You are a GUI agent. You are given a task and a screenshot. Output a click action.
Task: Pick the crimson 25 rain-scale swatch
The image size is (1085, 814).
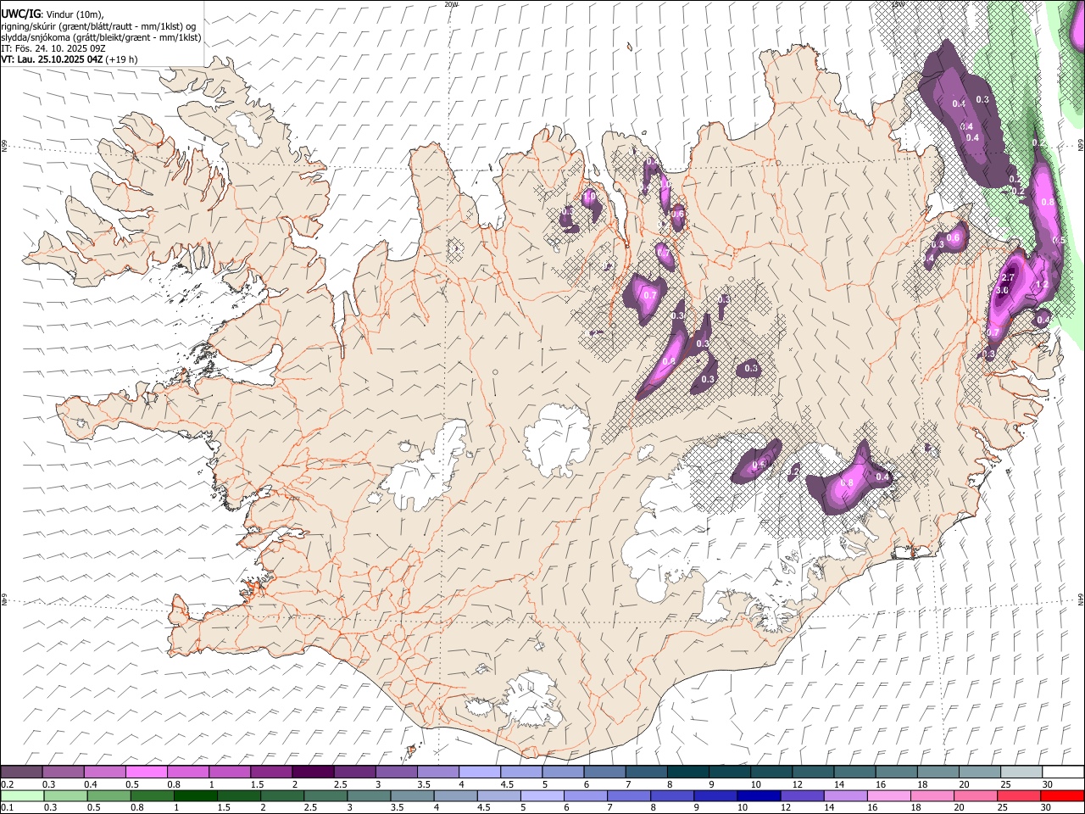click(x=1019, y=795)
